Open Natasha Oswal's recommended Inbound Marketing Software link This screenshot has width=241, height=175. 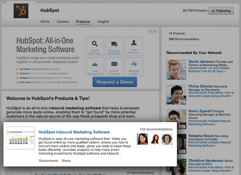(x=209, y=144)
